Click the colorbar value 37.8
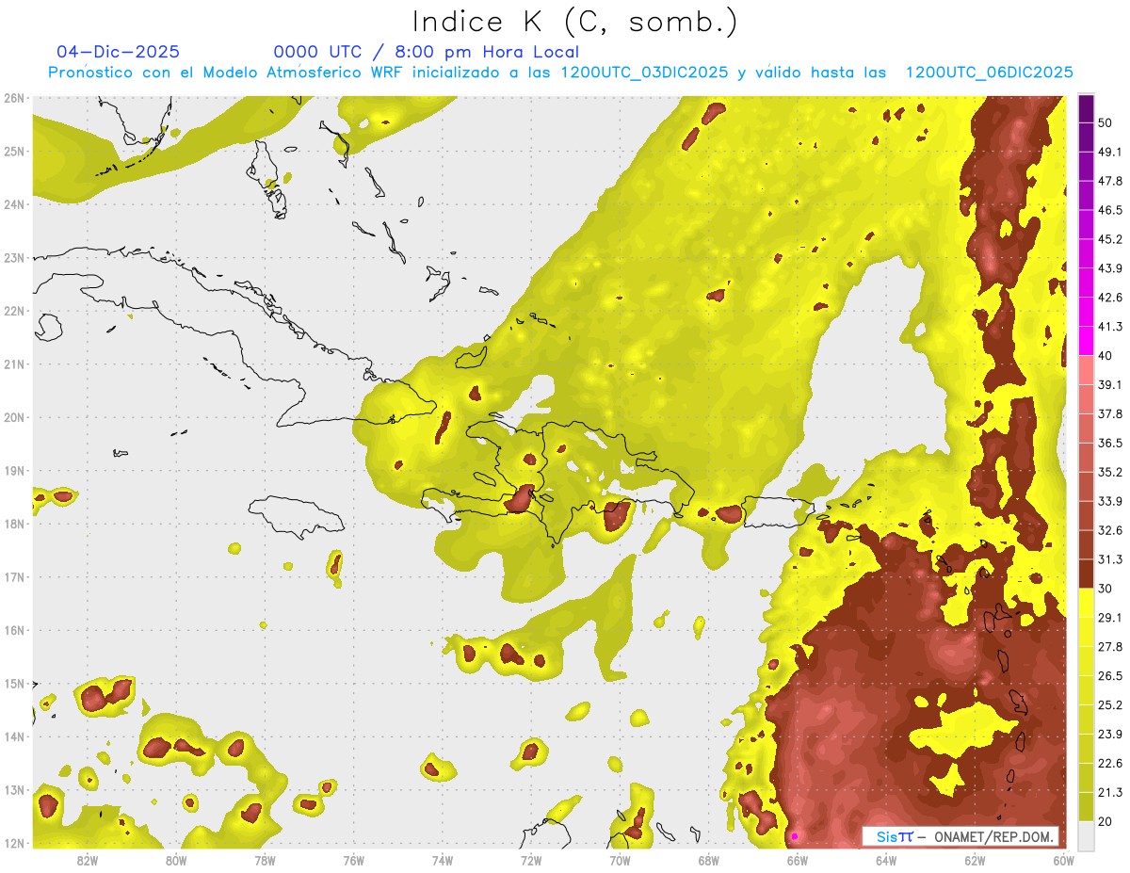Image resolution: width=1130 pixels, height=873 pixels. click(x=1109, y=413)
